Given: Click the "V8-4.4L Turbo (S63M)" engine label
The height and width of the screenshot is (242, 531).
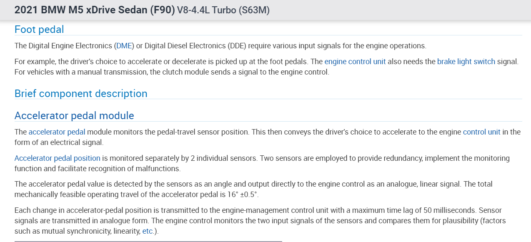Looking at the screenshot, I should [x=223, y=10].
